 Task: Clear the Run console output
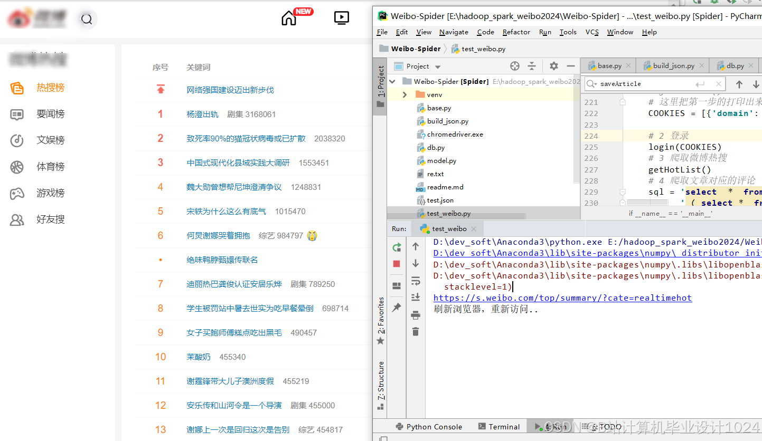point(415,331)
